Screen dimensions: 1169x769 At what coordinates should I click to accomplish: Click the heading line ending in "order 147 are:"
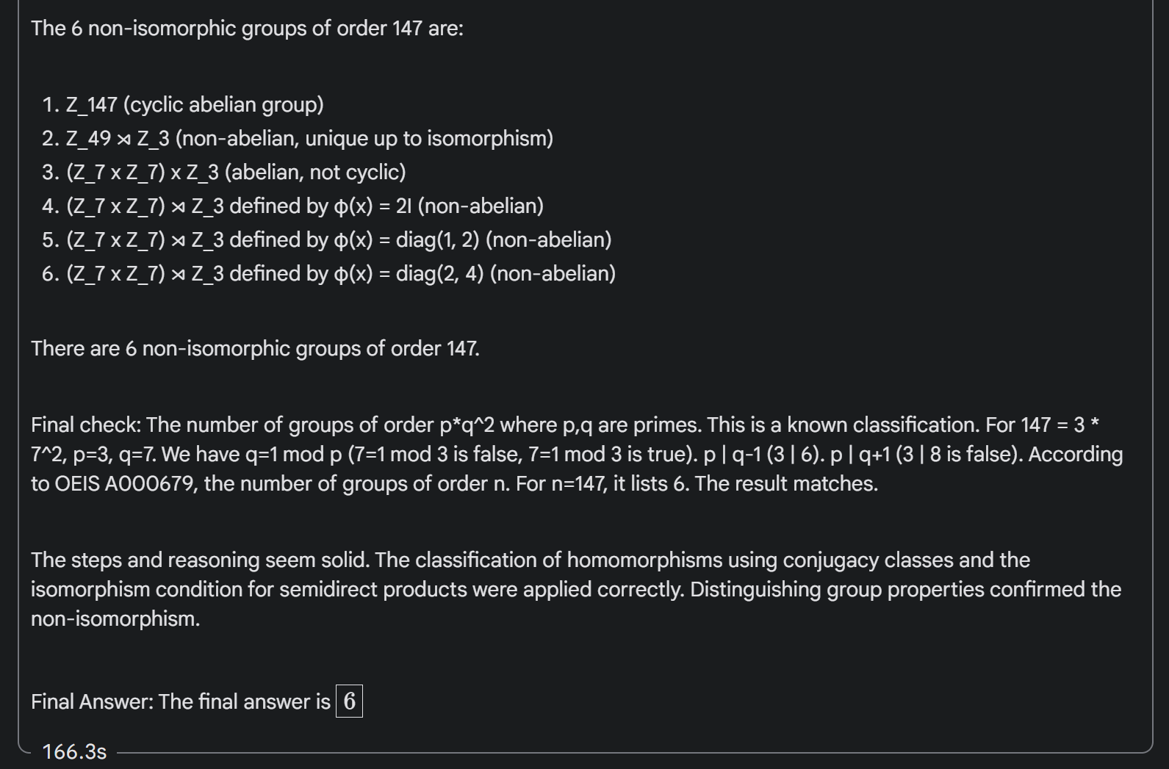coord(247,29)
